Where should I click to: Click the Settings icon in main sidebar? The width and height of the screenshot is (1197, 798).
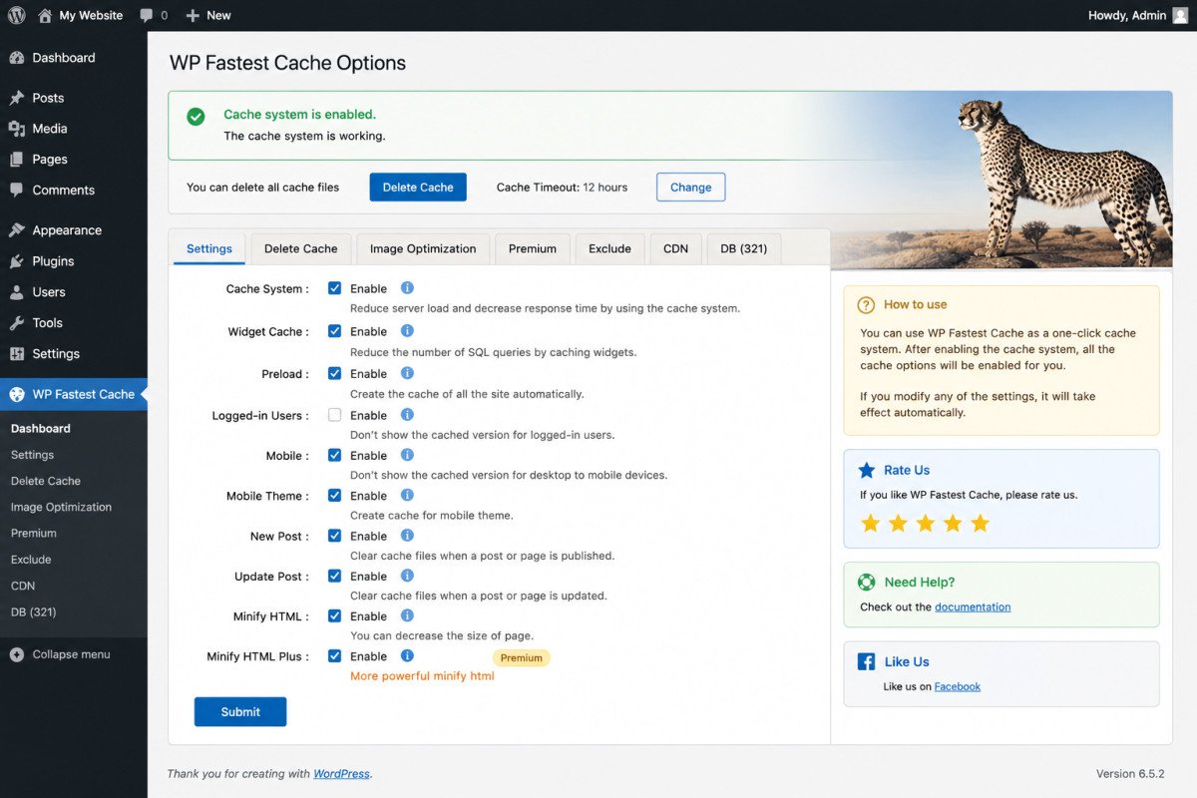(17, 354)
